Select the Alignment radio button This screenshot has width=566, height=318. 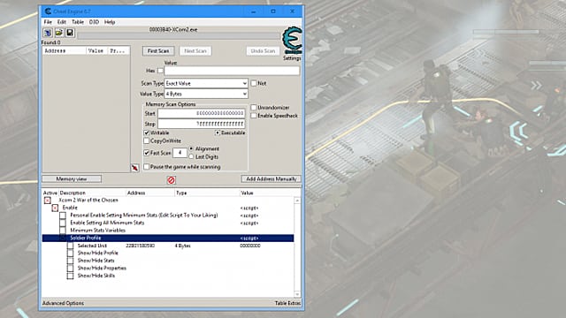coord(191,148)
